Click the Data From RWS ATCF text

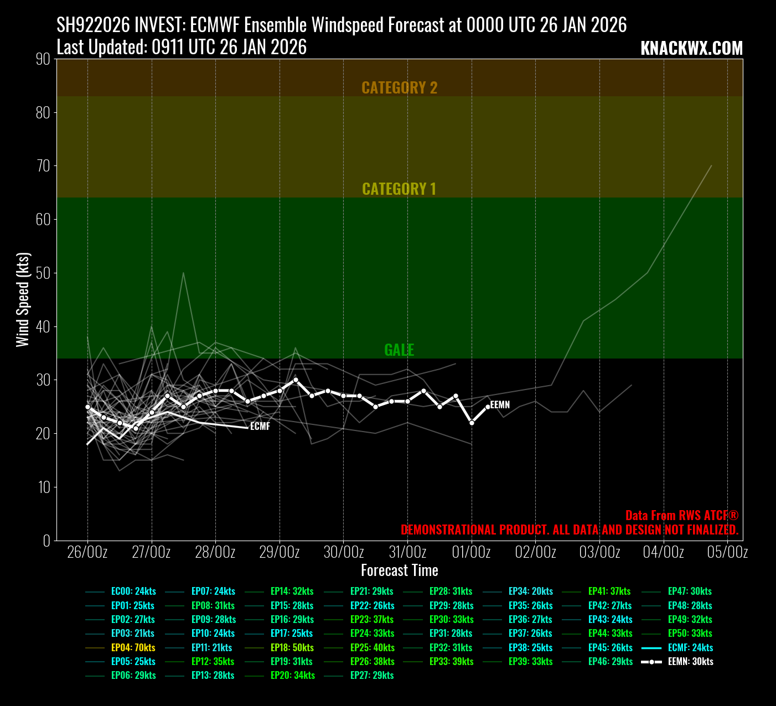point(681,515)
